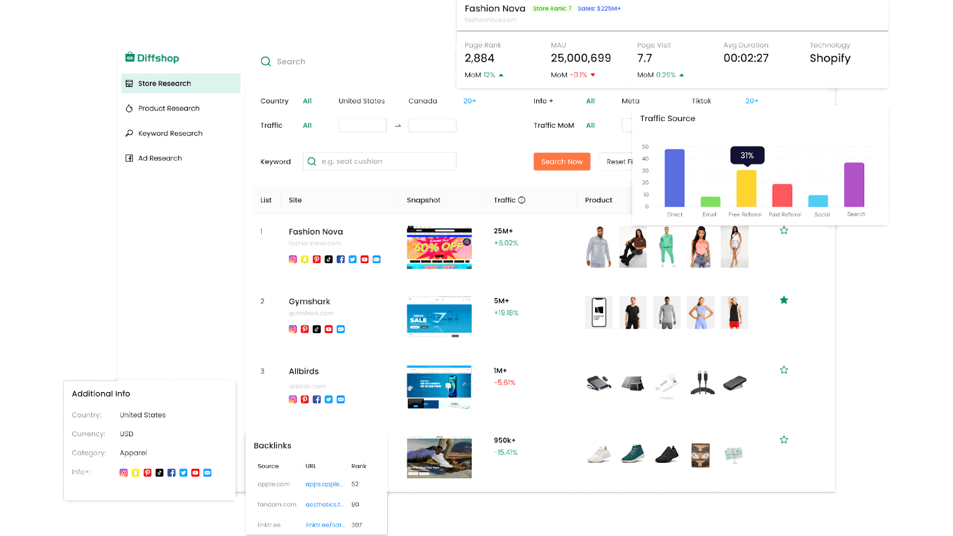The image size is (953, 536).
Task: Expand more Info+ options with 20+
Action: tap(752, 101)
